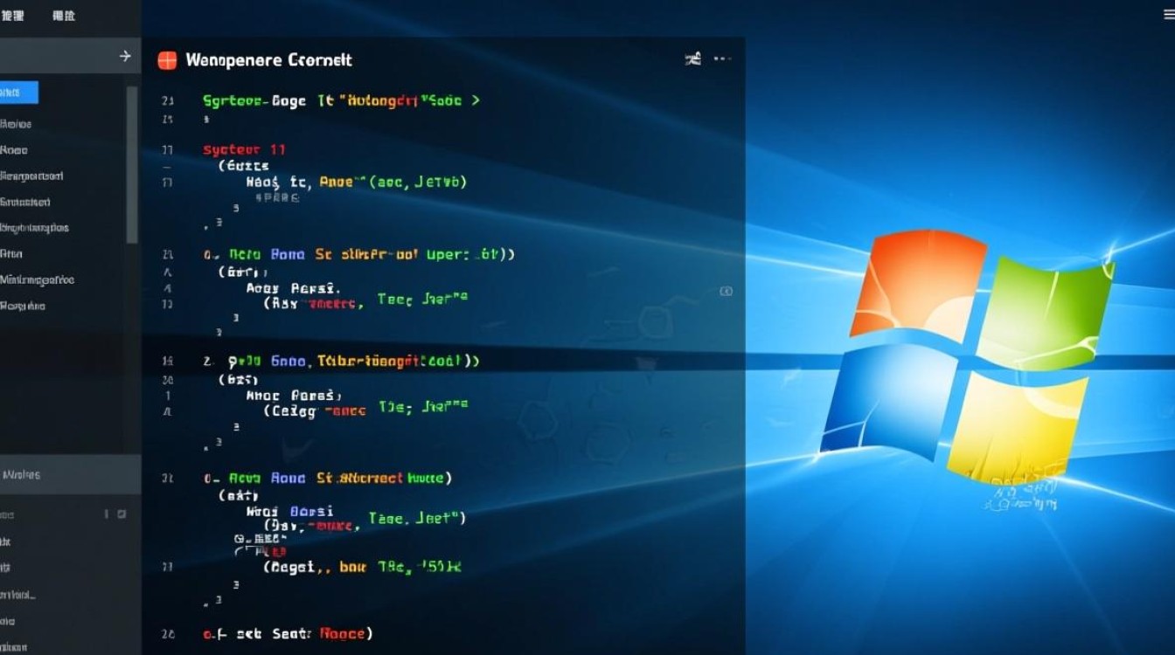The width and height of the screenshot is (1175, 655).
Task: Toggle the red error badge inside the code block
Action: 279,550
